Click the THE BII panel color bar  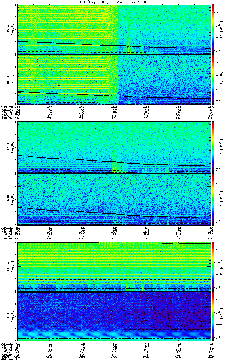tap(213, 316)
